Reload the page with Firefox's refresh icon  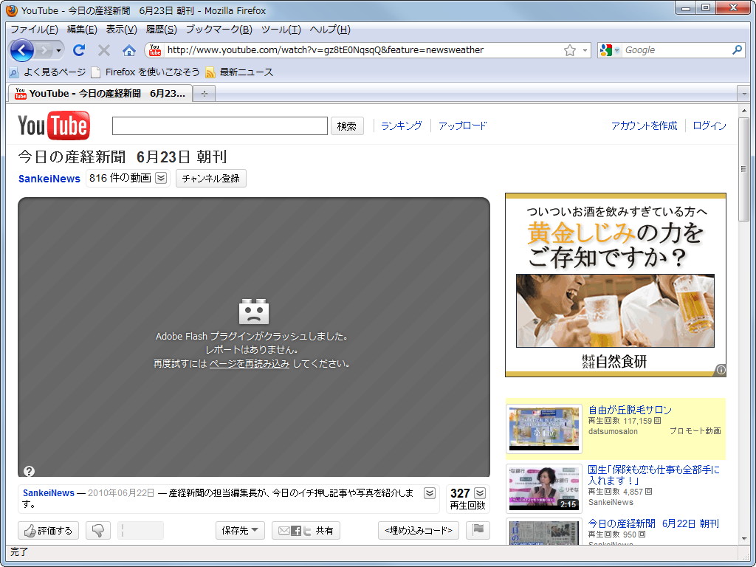point(78,49)
